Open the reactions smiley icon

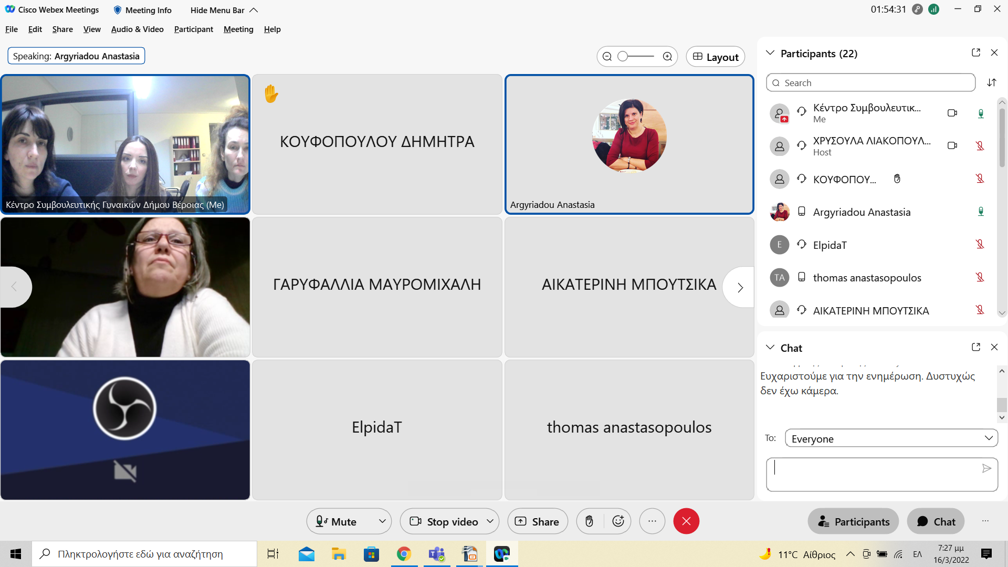[618, 521]
